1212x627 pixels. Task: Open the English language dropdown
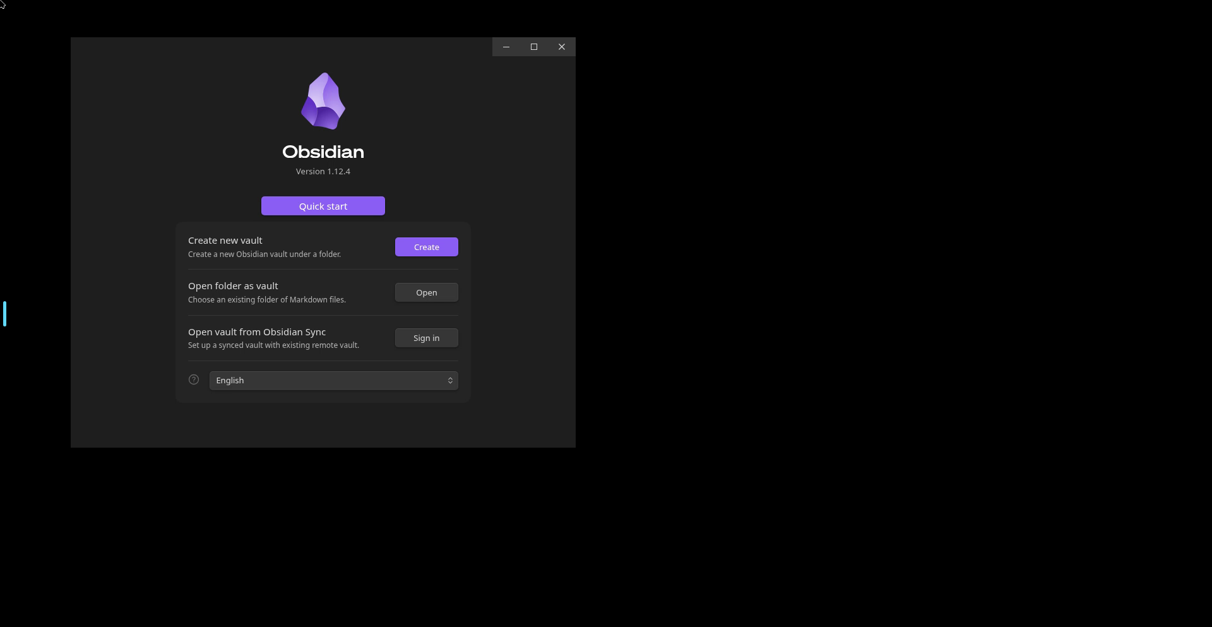click(x=334, y=380)
